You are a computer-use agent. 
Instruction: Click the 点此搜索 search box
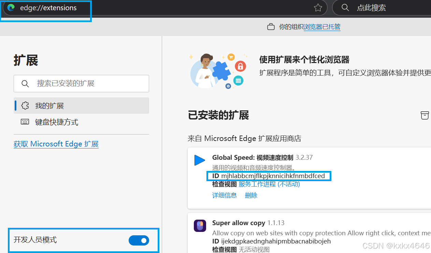click(x=382, y=8)
